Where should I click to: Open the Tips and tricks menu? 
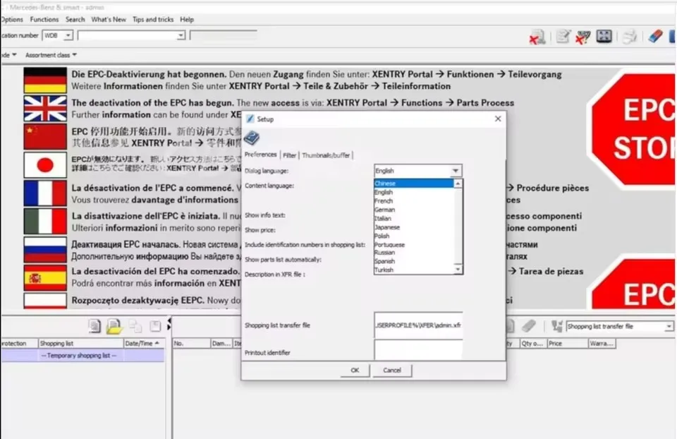click(153, 19)
